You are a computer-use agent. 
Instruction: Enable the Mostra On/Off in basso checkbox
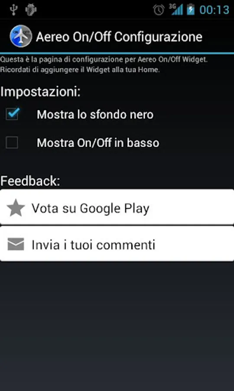pyautogui.click(x=12, y=142)
